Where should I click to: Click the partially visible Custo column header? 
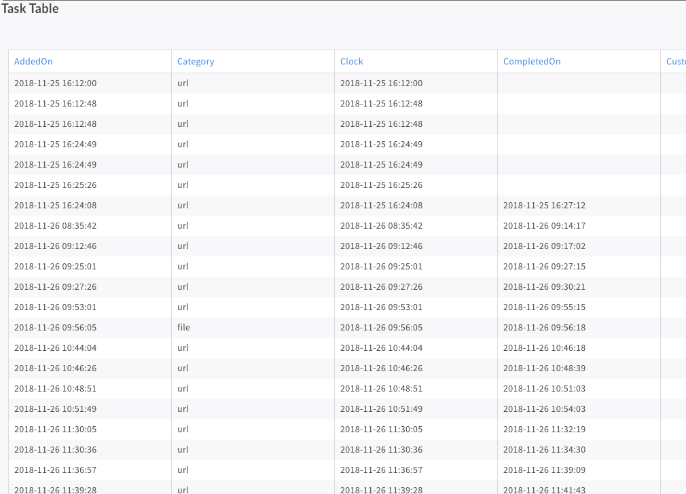(675, 62)
